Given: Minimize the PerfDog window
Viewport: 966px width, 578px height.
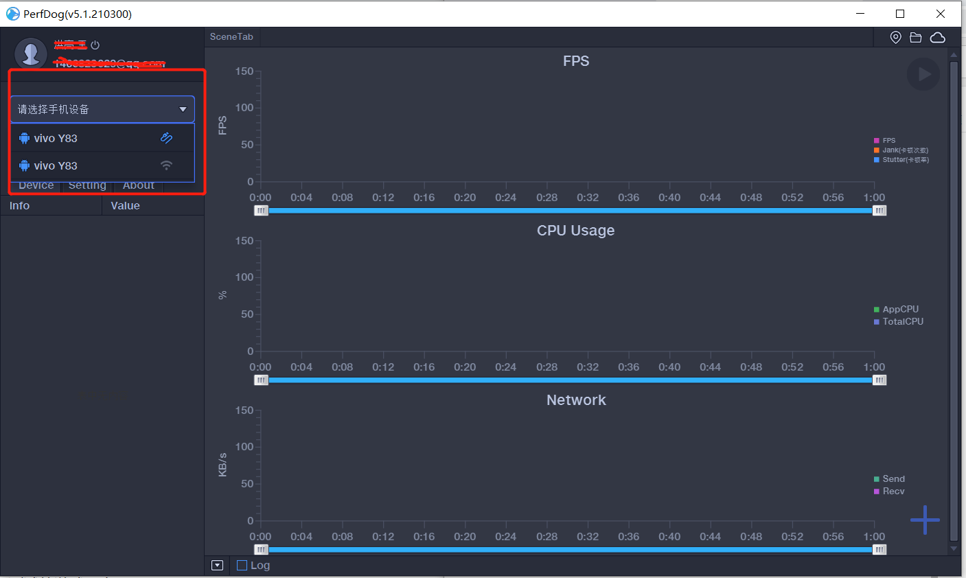Looking at the screenshot, I should pyautogui.click(x=861, y=14).
